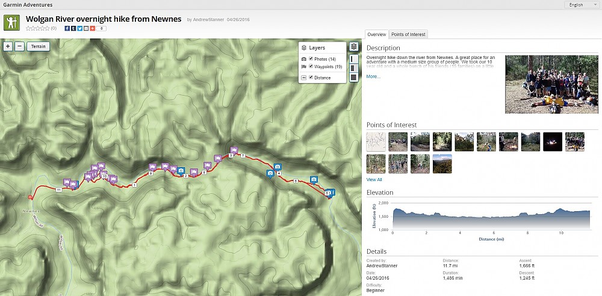Click distance marker 7 on the route
The height and width of the screenshot is (296, 602).
pyautogui.click(x=242, y=155)
